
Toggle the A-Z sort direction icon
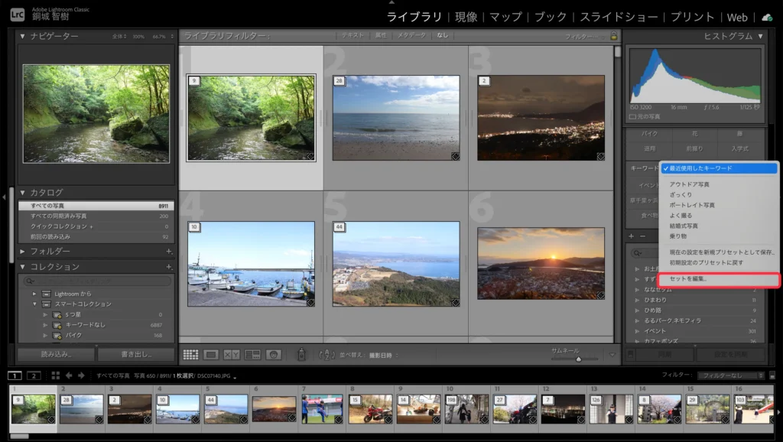click(x=327, y=355)
